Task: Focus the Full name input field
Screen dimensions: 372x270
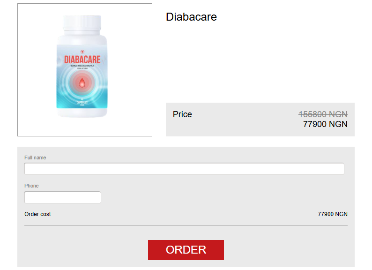Action: [184, 169]
